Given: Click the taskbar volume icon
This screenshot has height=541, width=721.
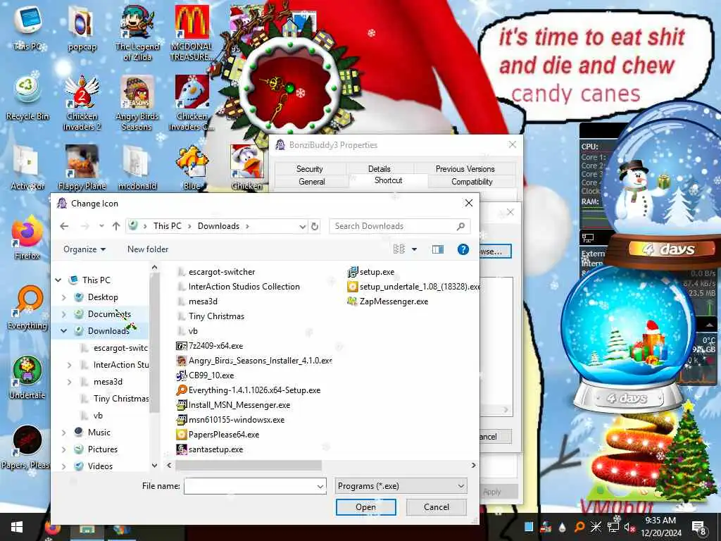Looking at the screenshot, I should point(628,527).
